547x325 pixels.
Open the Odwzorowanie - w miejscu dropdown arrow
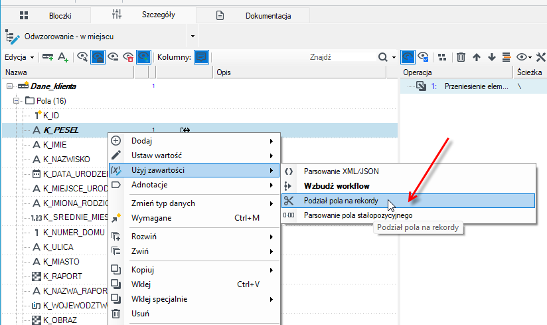click(x=193, y=37)
